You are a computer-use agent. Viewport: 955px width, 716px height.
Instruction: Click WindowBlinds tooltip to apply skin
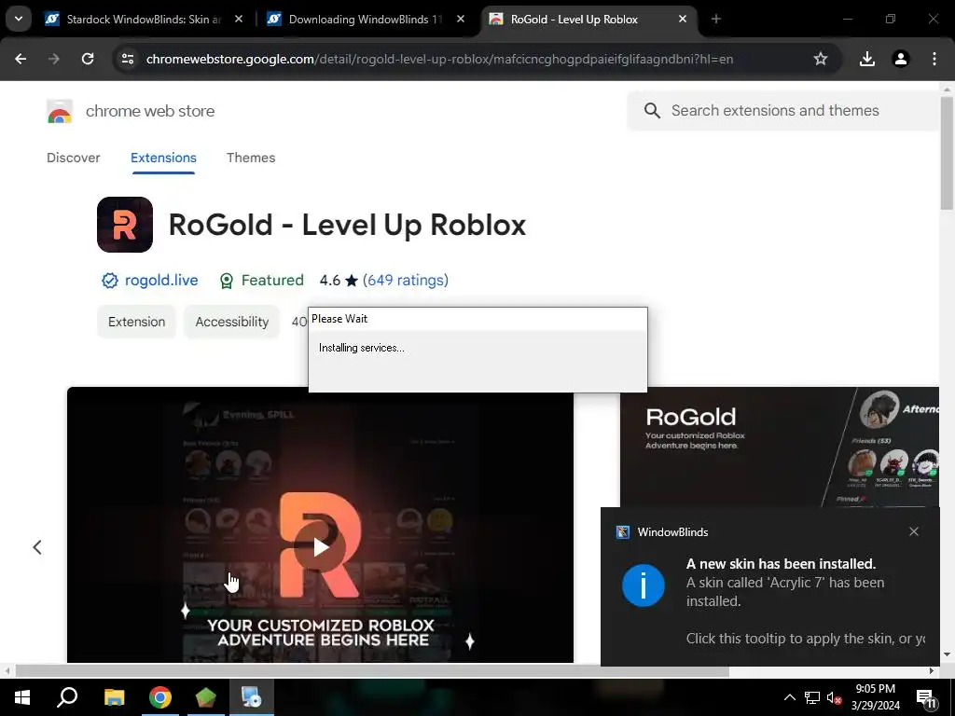(805, 639)
